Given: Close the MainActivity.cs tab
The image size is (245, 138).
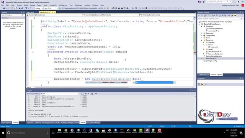Looking at the screenshot, I should pyautogui.click(x=55, y=12).
